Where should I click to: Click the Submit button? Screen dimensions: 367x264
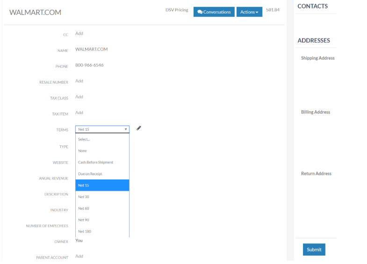314,250
